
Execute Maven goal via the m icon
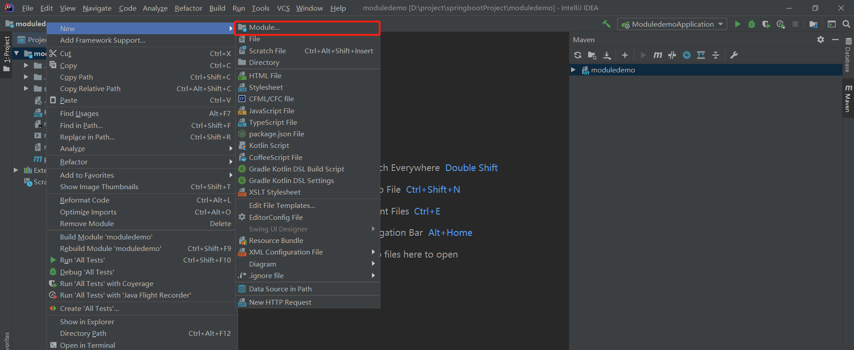(x=657, y=55)
